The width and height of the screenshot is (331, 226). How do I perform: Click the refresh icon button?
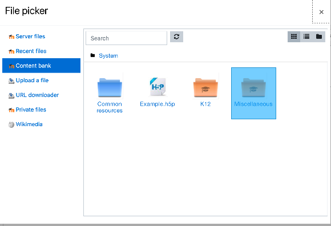click(x=176, y=37)
